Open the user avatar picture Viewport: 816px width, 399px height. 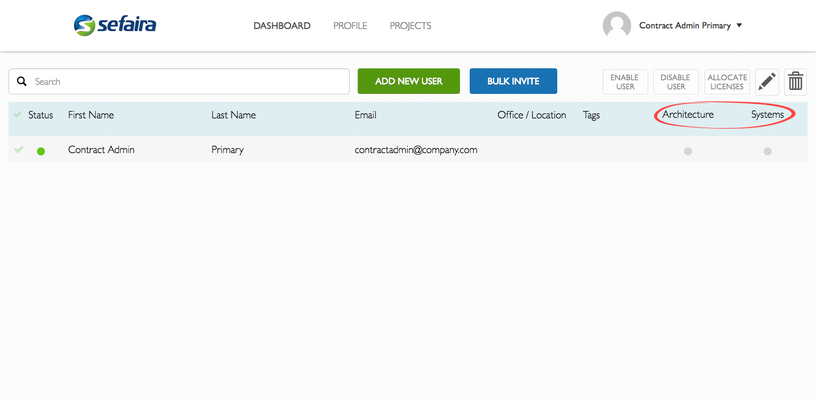[x=617, y=26]
